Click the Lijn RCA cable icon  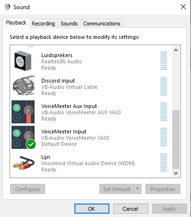pos(24,163)
